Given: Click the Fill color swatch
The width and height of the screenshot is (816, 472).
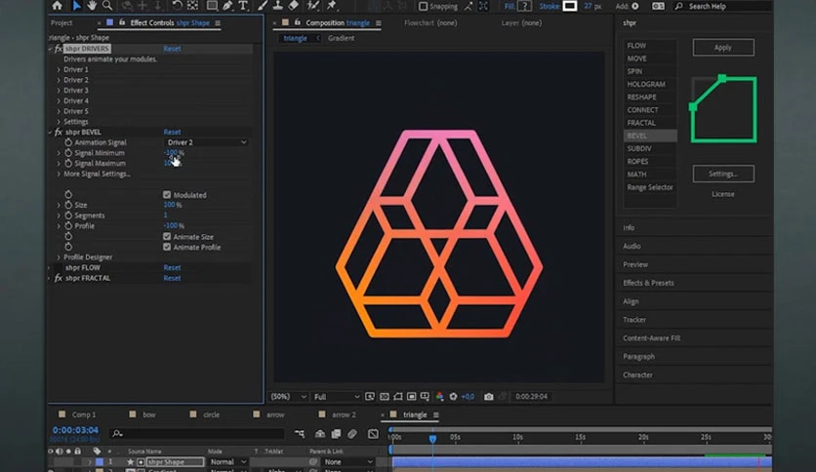Looking at the screenshot, I should click(x=524, y=6).
